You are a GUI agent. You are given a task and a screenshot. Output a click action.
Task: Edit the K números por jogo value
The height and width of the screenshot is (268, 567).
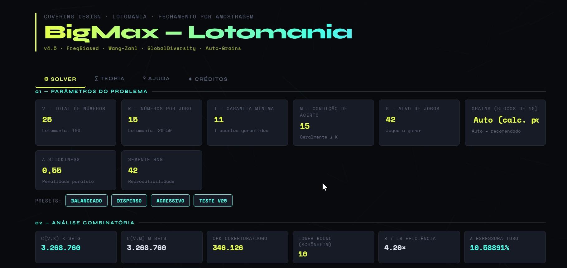[x=161, y=120]
